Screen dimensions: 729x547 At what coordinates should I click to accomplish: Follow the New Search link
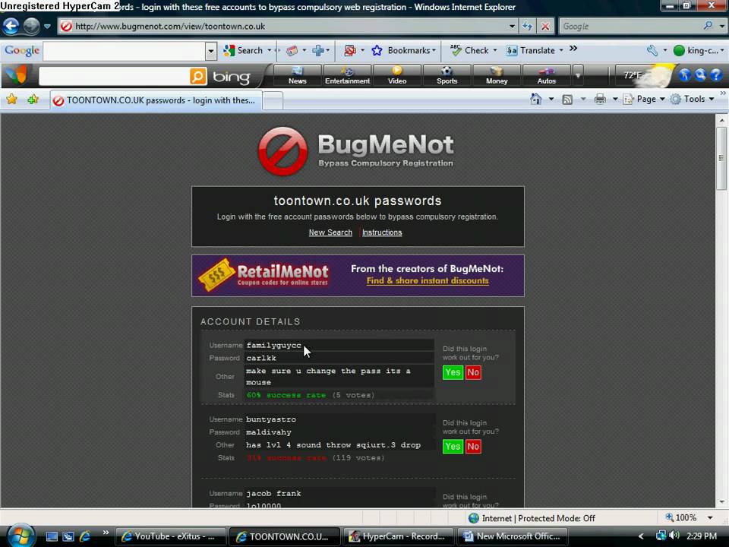click(330, 232)
